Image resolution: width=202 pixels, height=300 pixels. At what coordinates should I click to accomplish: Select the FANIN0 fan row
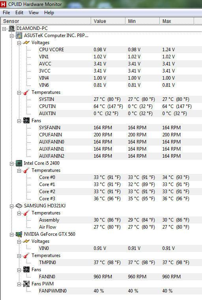[x=120, y=277]
